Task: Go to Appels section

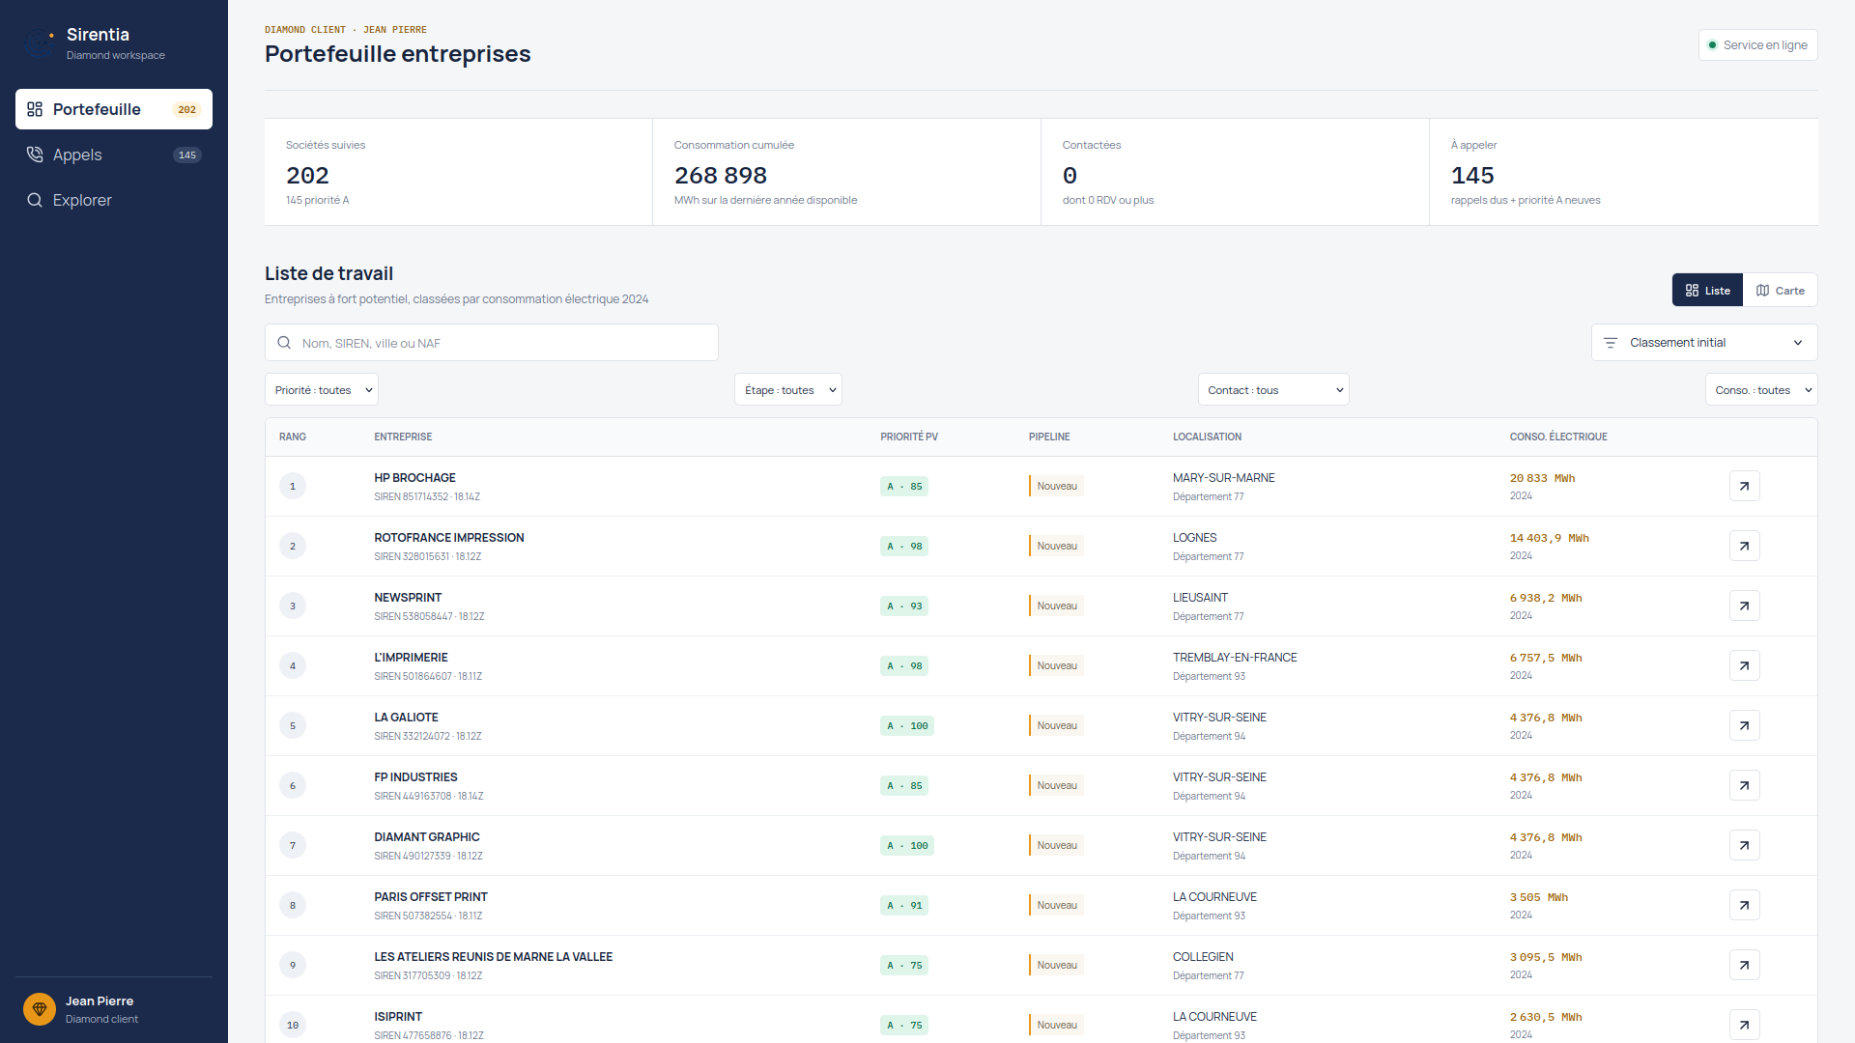Action: tap(114, 155)
